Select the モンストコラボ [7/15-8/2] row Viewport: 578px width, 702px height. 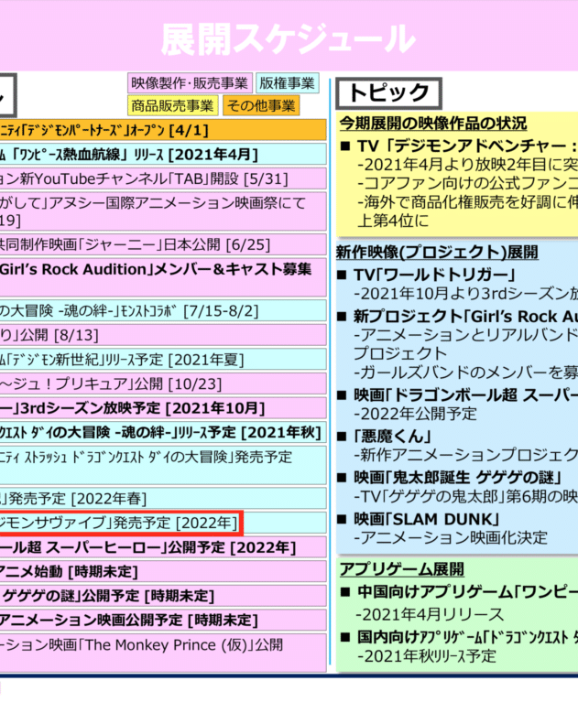[163, 310]
